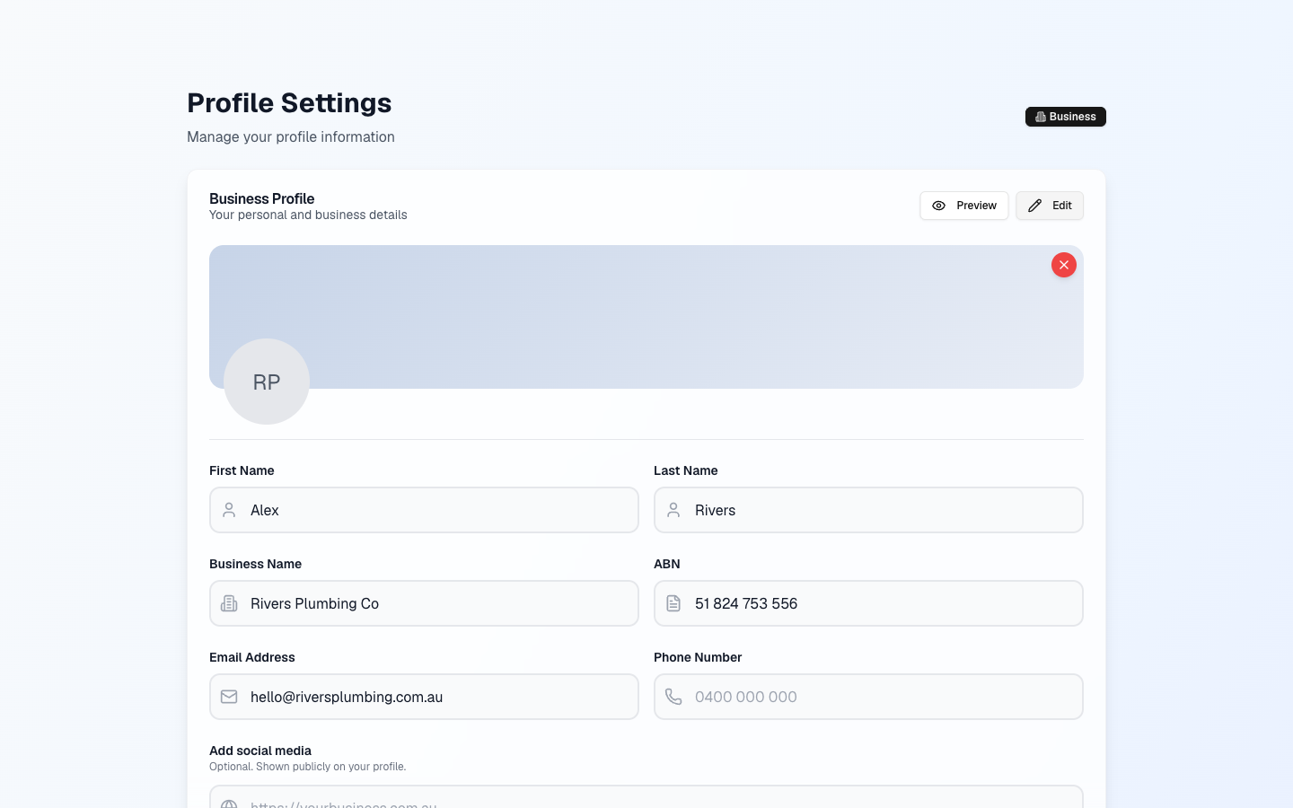
Task: Click the person icon in Last Name
Action: coord(673,510)
